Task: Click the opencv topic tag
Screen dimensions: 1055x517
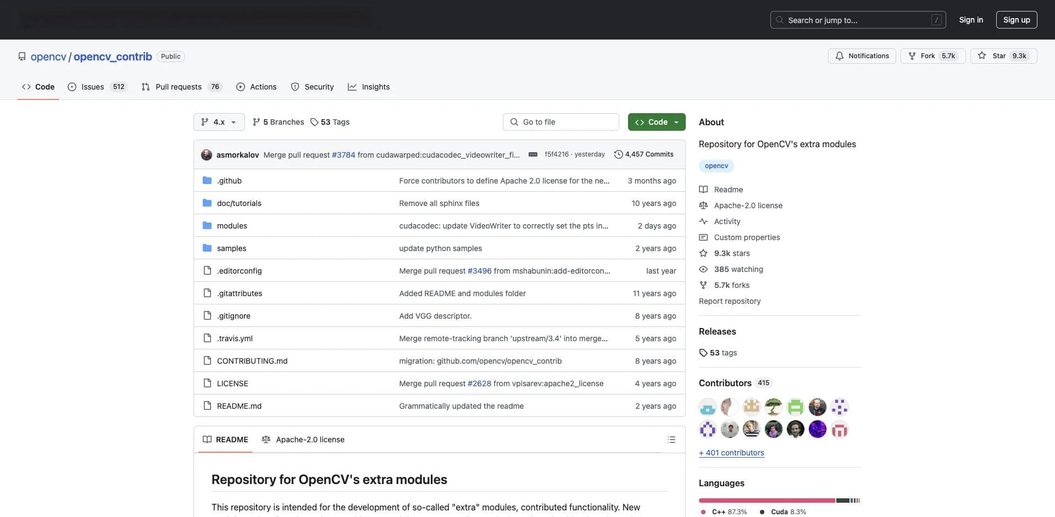Action: pyautogui.click(x=717, y=166)
